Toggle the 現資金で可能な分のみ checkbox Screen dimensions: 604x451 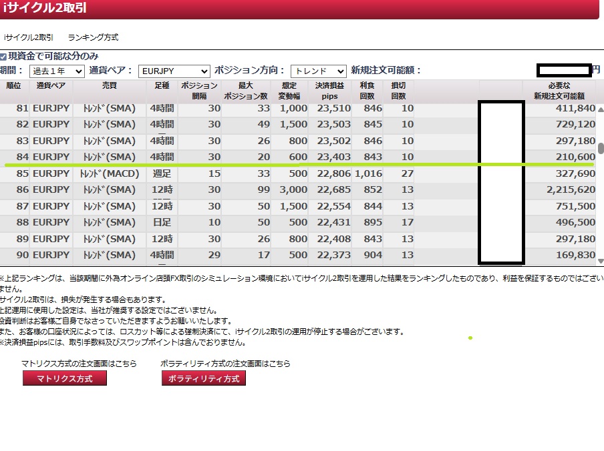click(3, 57)
